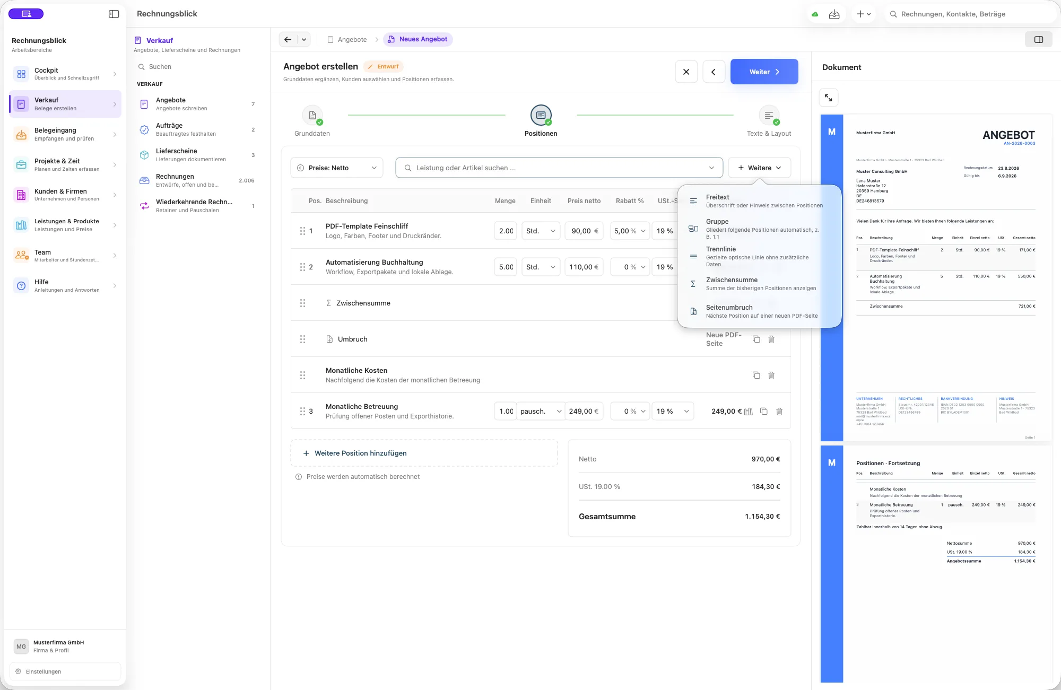Open Einstellungen in the sidebar
Image resolution: width=1061 pixels, height=690 pixels.
pos(65,671)
